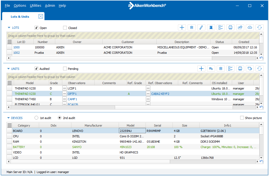
Task: Select the 1st audit radio button
Action: (x=36, y=118)
